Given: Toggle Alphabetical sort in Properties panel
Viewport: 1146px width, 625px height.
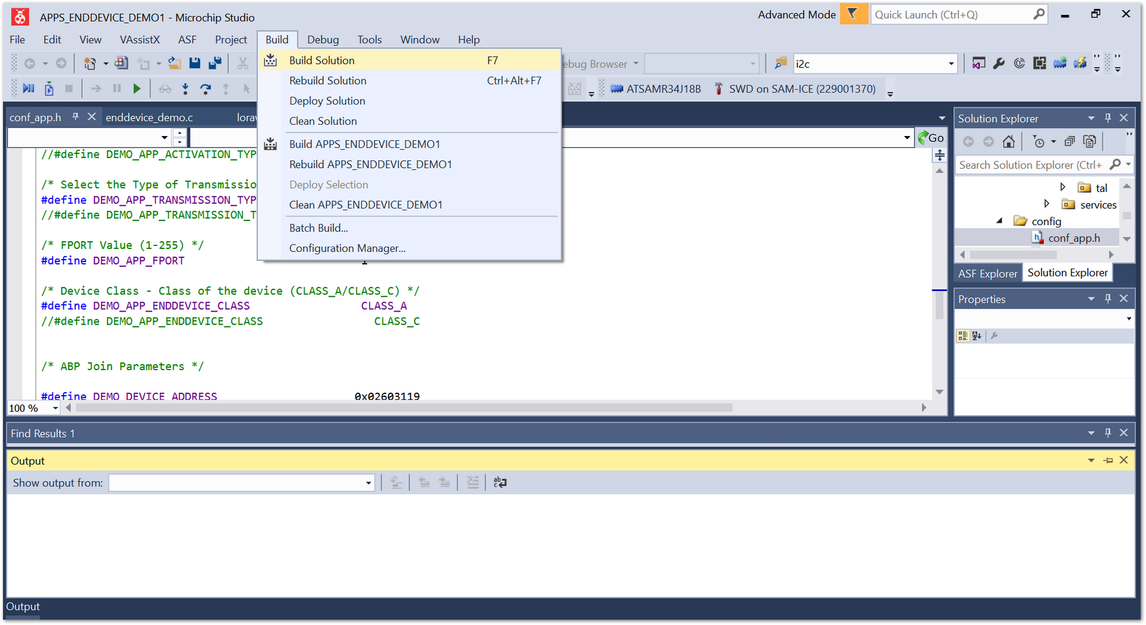Looking at the screenshot, I should point(976,336).
